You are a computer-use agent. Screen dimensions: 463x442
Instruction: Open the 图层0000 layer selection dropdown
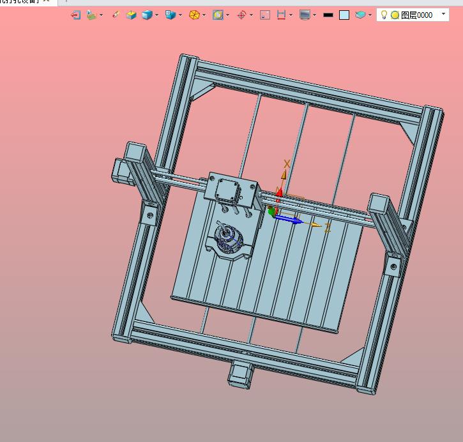[x=443, y=14]
